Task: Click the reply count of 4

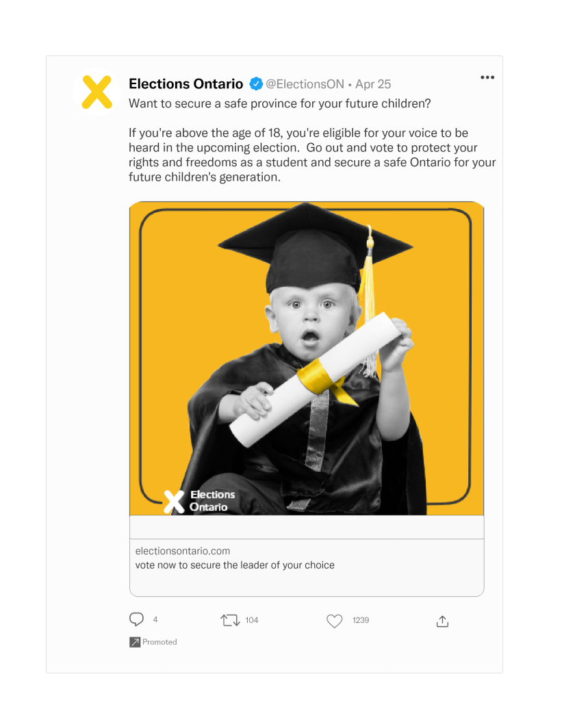Action: 155,620
